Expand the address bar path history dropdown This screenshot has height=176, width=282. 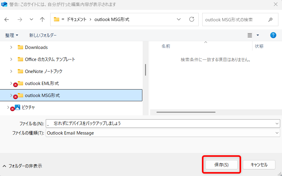point(179,20)
